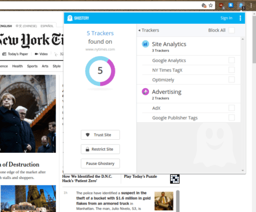Screen dimensions: 256x212
Task: Click Sign In in Ghostery header
Action: [x=226, y=18]
